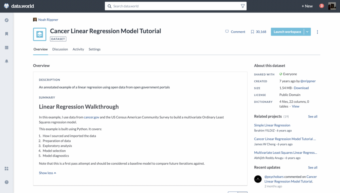The height and width of the screenshot is (193, 340).
Task: Click the Launch workspace button
Action: (x=287, y=32)
